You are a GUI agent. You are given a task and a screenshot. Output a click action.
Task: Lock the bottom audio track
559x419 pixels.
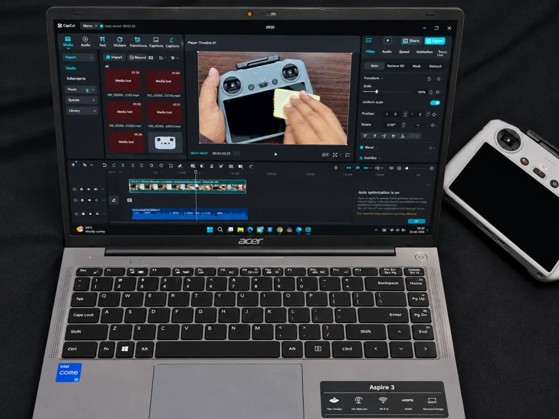tap(83, 214)
